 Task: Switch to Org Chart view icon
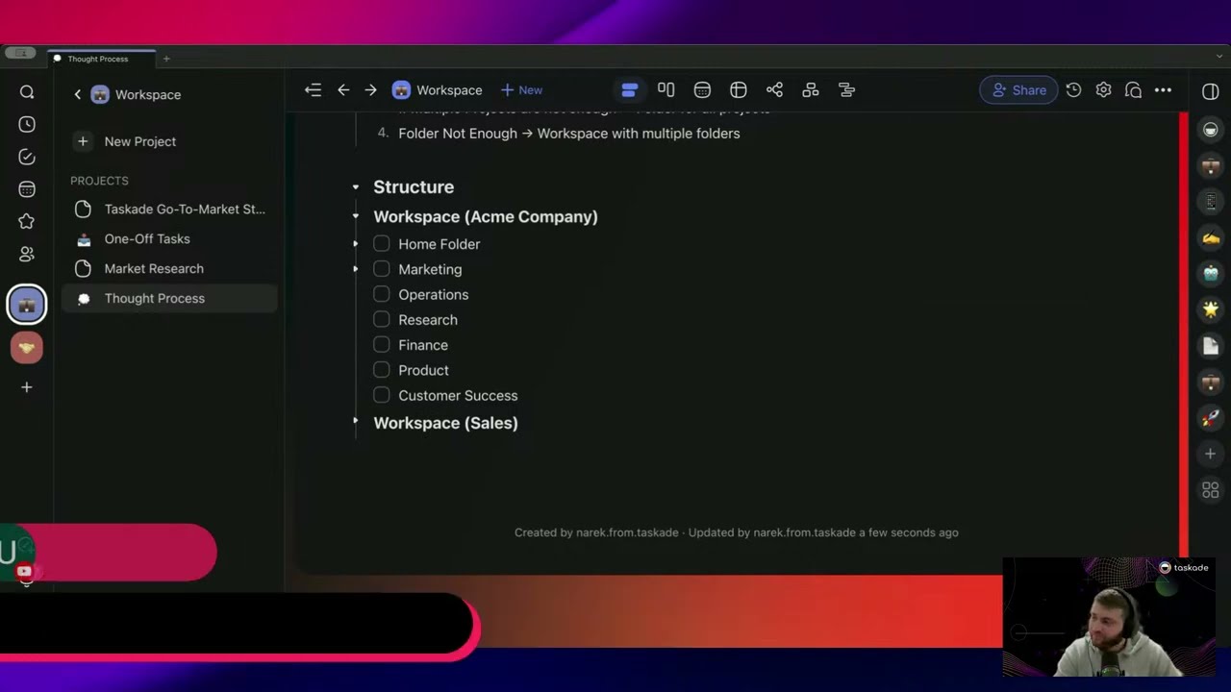point(811,89)
